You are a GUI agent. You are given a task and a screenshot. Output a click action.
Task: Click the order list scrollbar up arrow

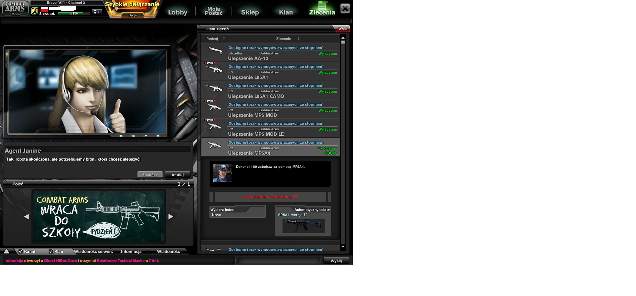(x=343, y=38)
